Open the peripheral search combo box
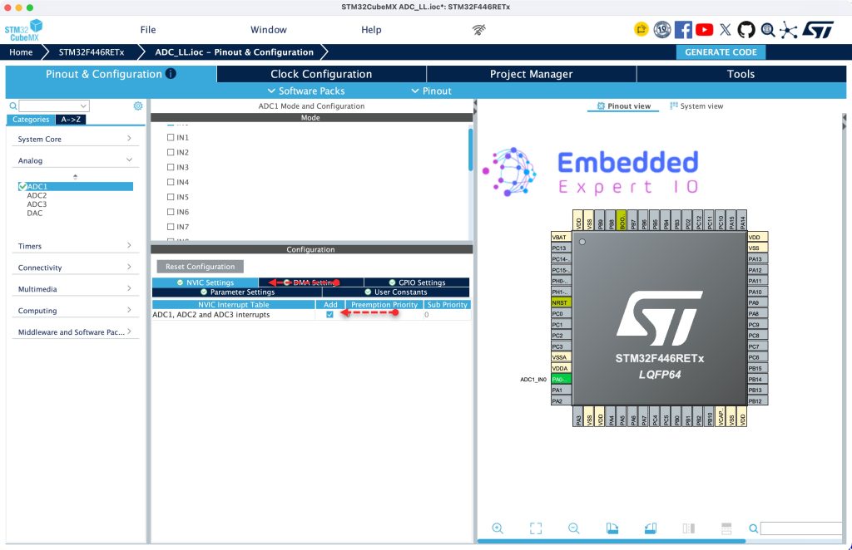 54,106
